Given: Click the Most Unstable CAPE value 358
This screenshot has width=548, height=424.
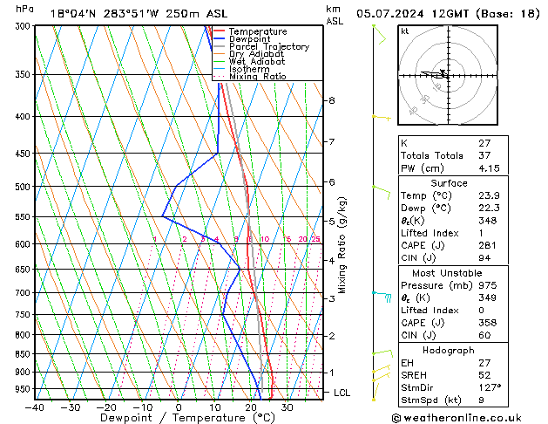Looking at the screenshot, I should 488,323.
